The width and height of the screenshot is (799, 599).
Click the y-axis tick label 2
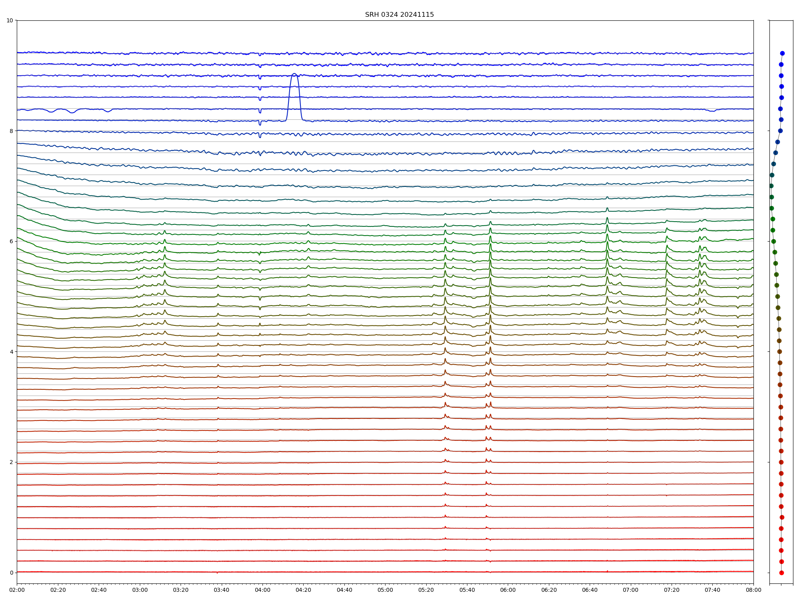pyautogui.click(x=11, y=462)
